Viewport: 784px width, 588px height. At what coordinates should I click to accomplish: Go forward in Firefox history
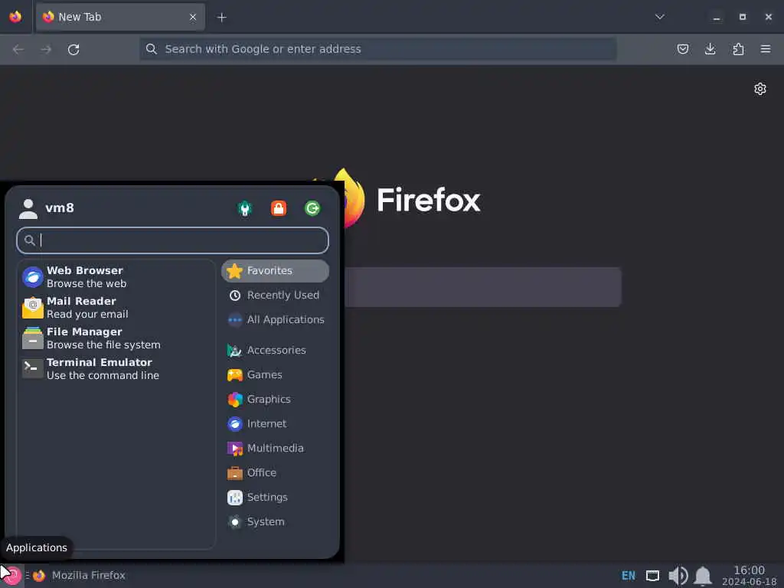click(x=46, y=49)
